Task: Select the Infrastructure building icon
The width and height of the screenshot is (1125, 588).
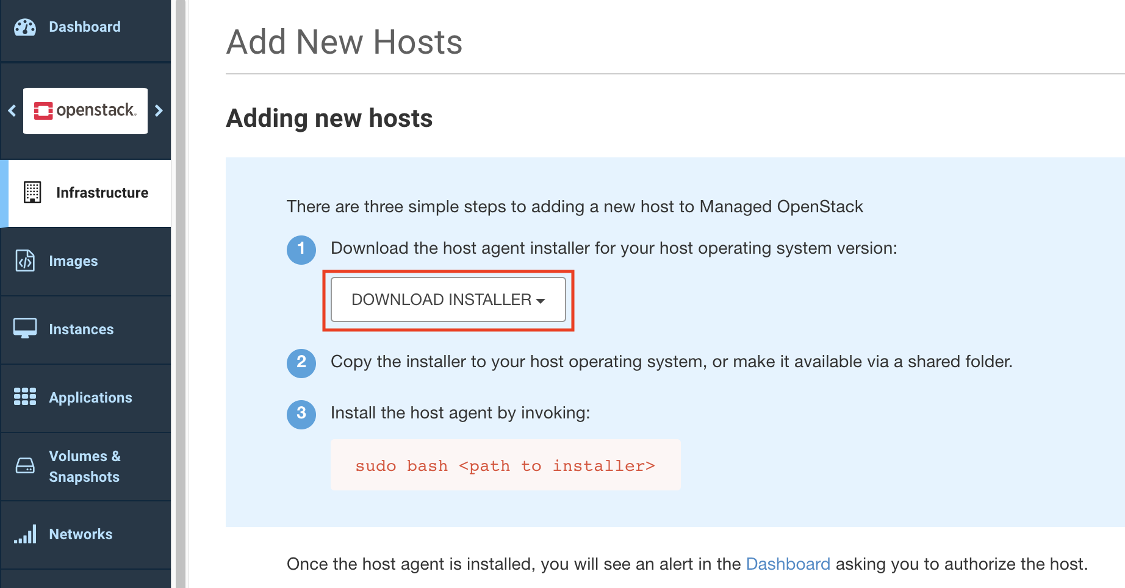Action: (x=32, y=192)
